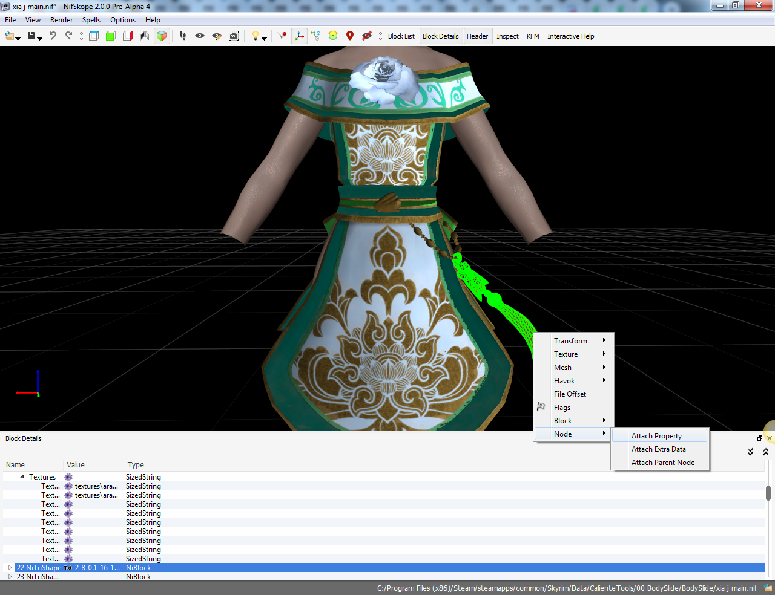Choose File Offset in context menu
The width and height of the screenshot is (775, 595).
(574, 394)
